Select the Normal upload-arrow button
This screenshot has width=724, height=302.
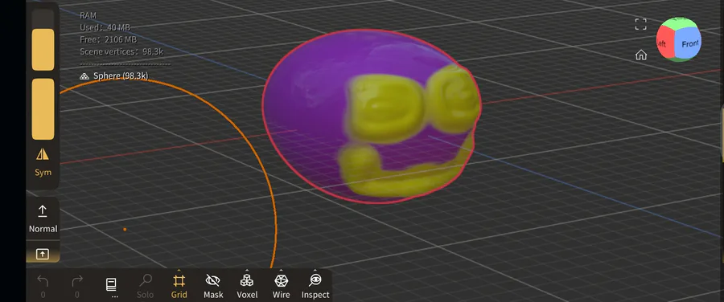click(x=43, y=218)
